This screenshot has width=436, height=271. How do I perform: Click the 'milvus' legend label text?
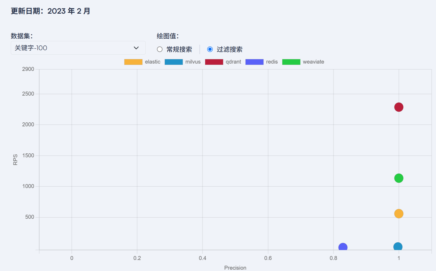(x=193, y=62)
